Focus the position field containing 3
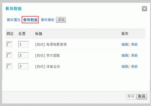This screenshot has height=106, width=151. point(23,66)
